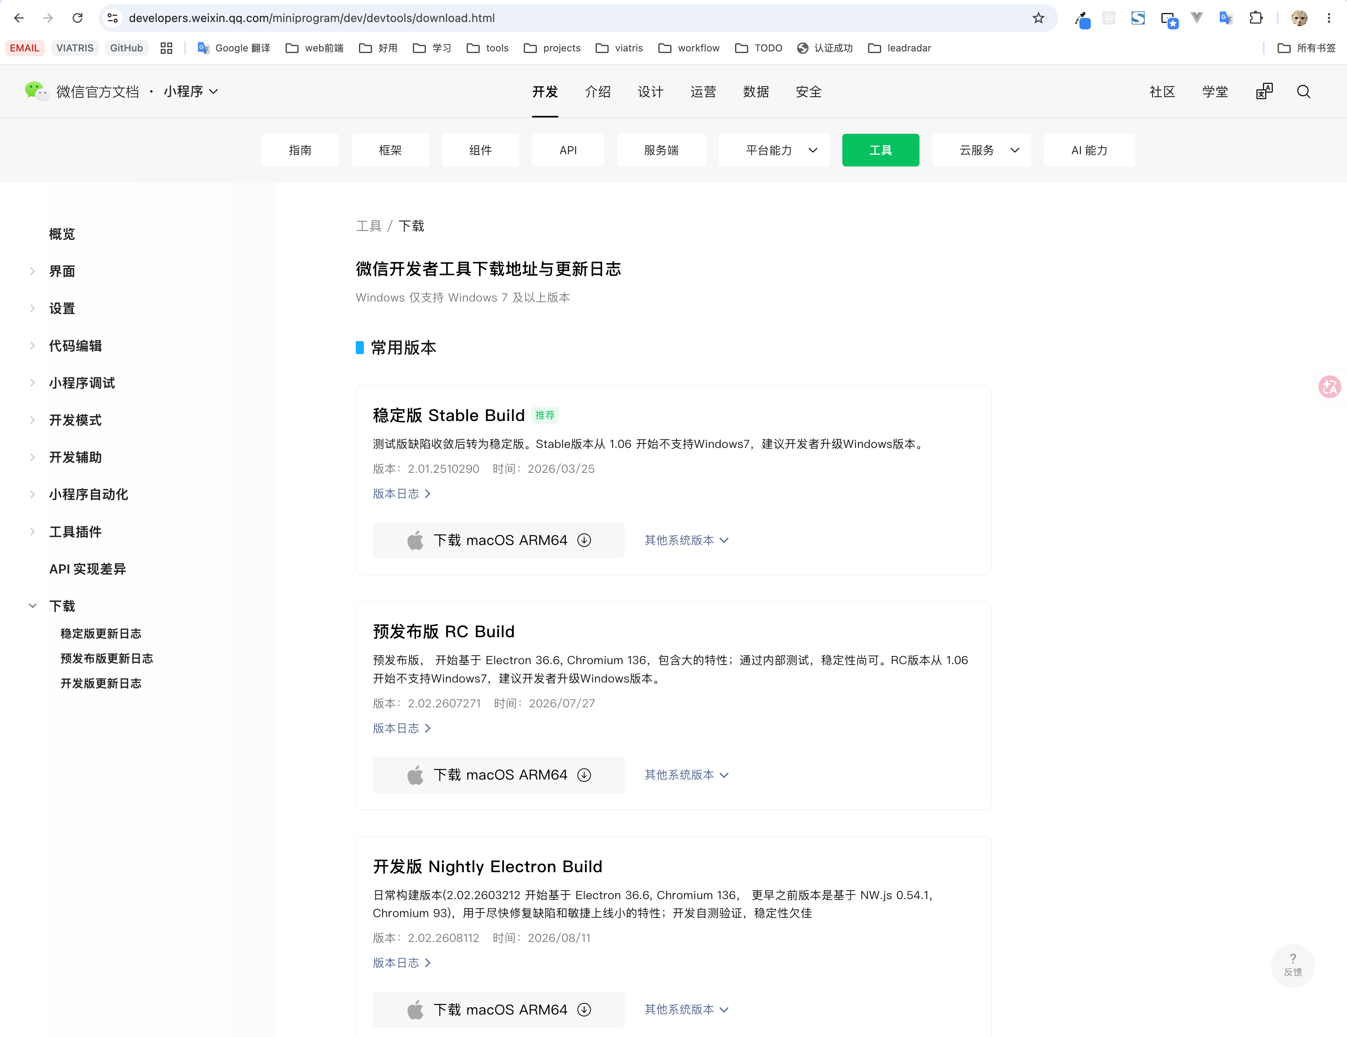Click the 微信官方文档 site title
1347x1037 pixels.
[x=97, y=92]
